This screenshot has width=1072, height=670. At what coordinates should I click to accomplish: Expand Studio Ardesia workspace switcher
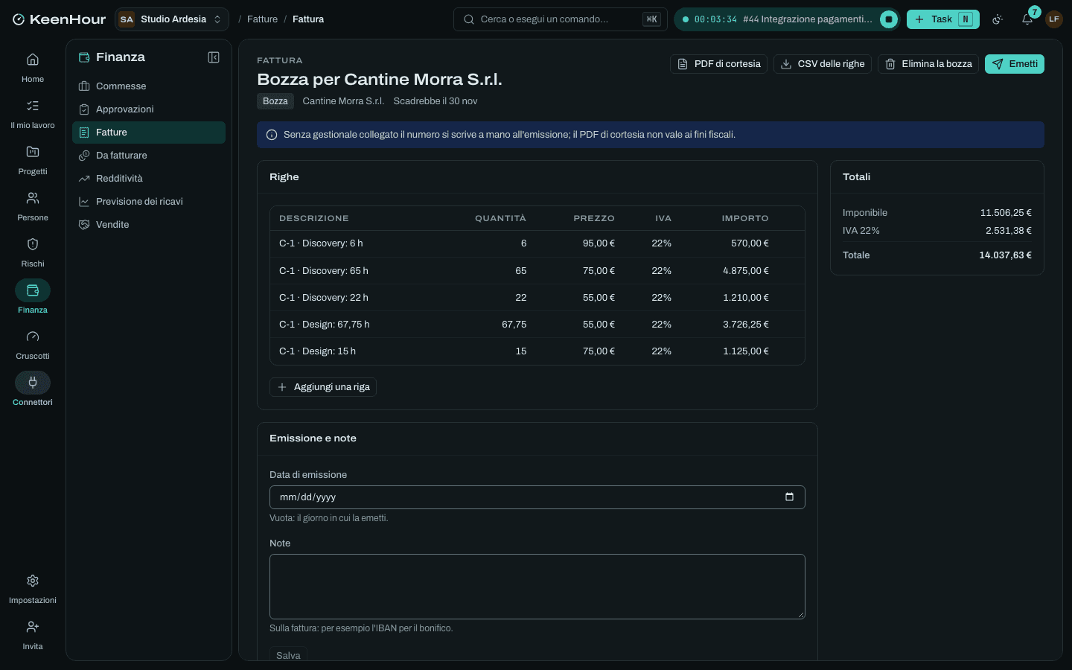[x=172, y=19]
